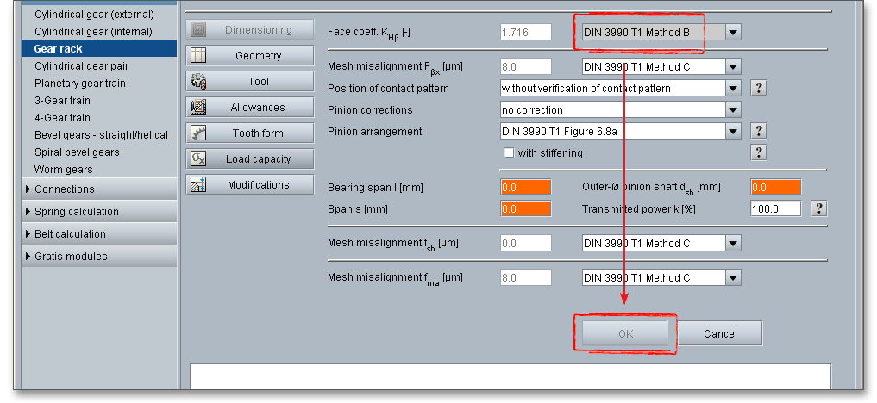Select Cylindrical gear pair in the sidebar

(82, 66)
